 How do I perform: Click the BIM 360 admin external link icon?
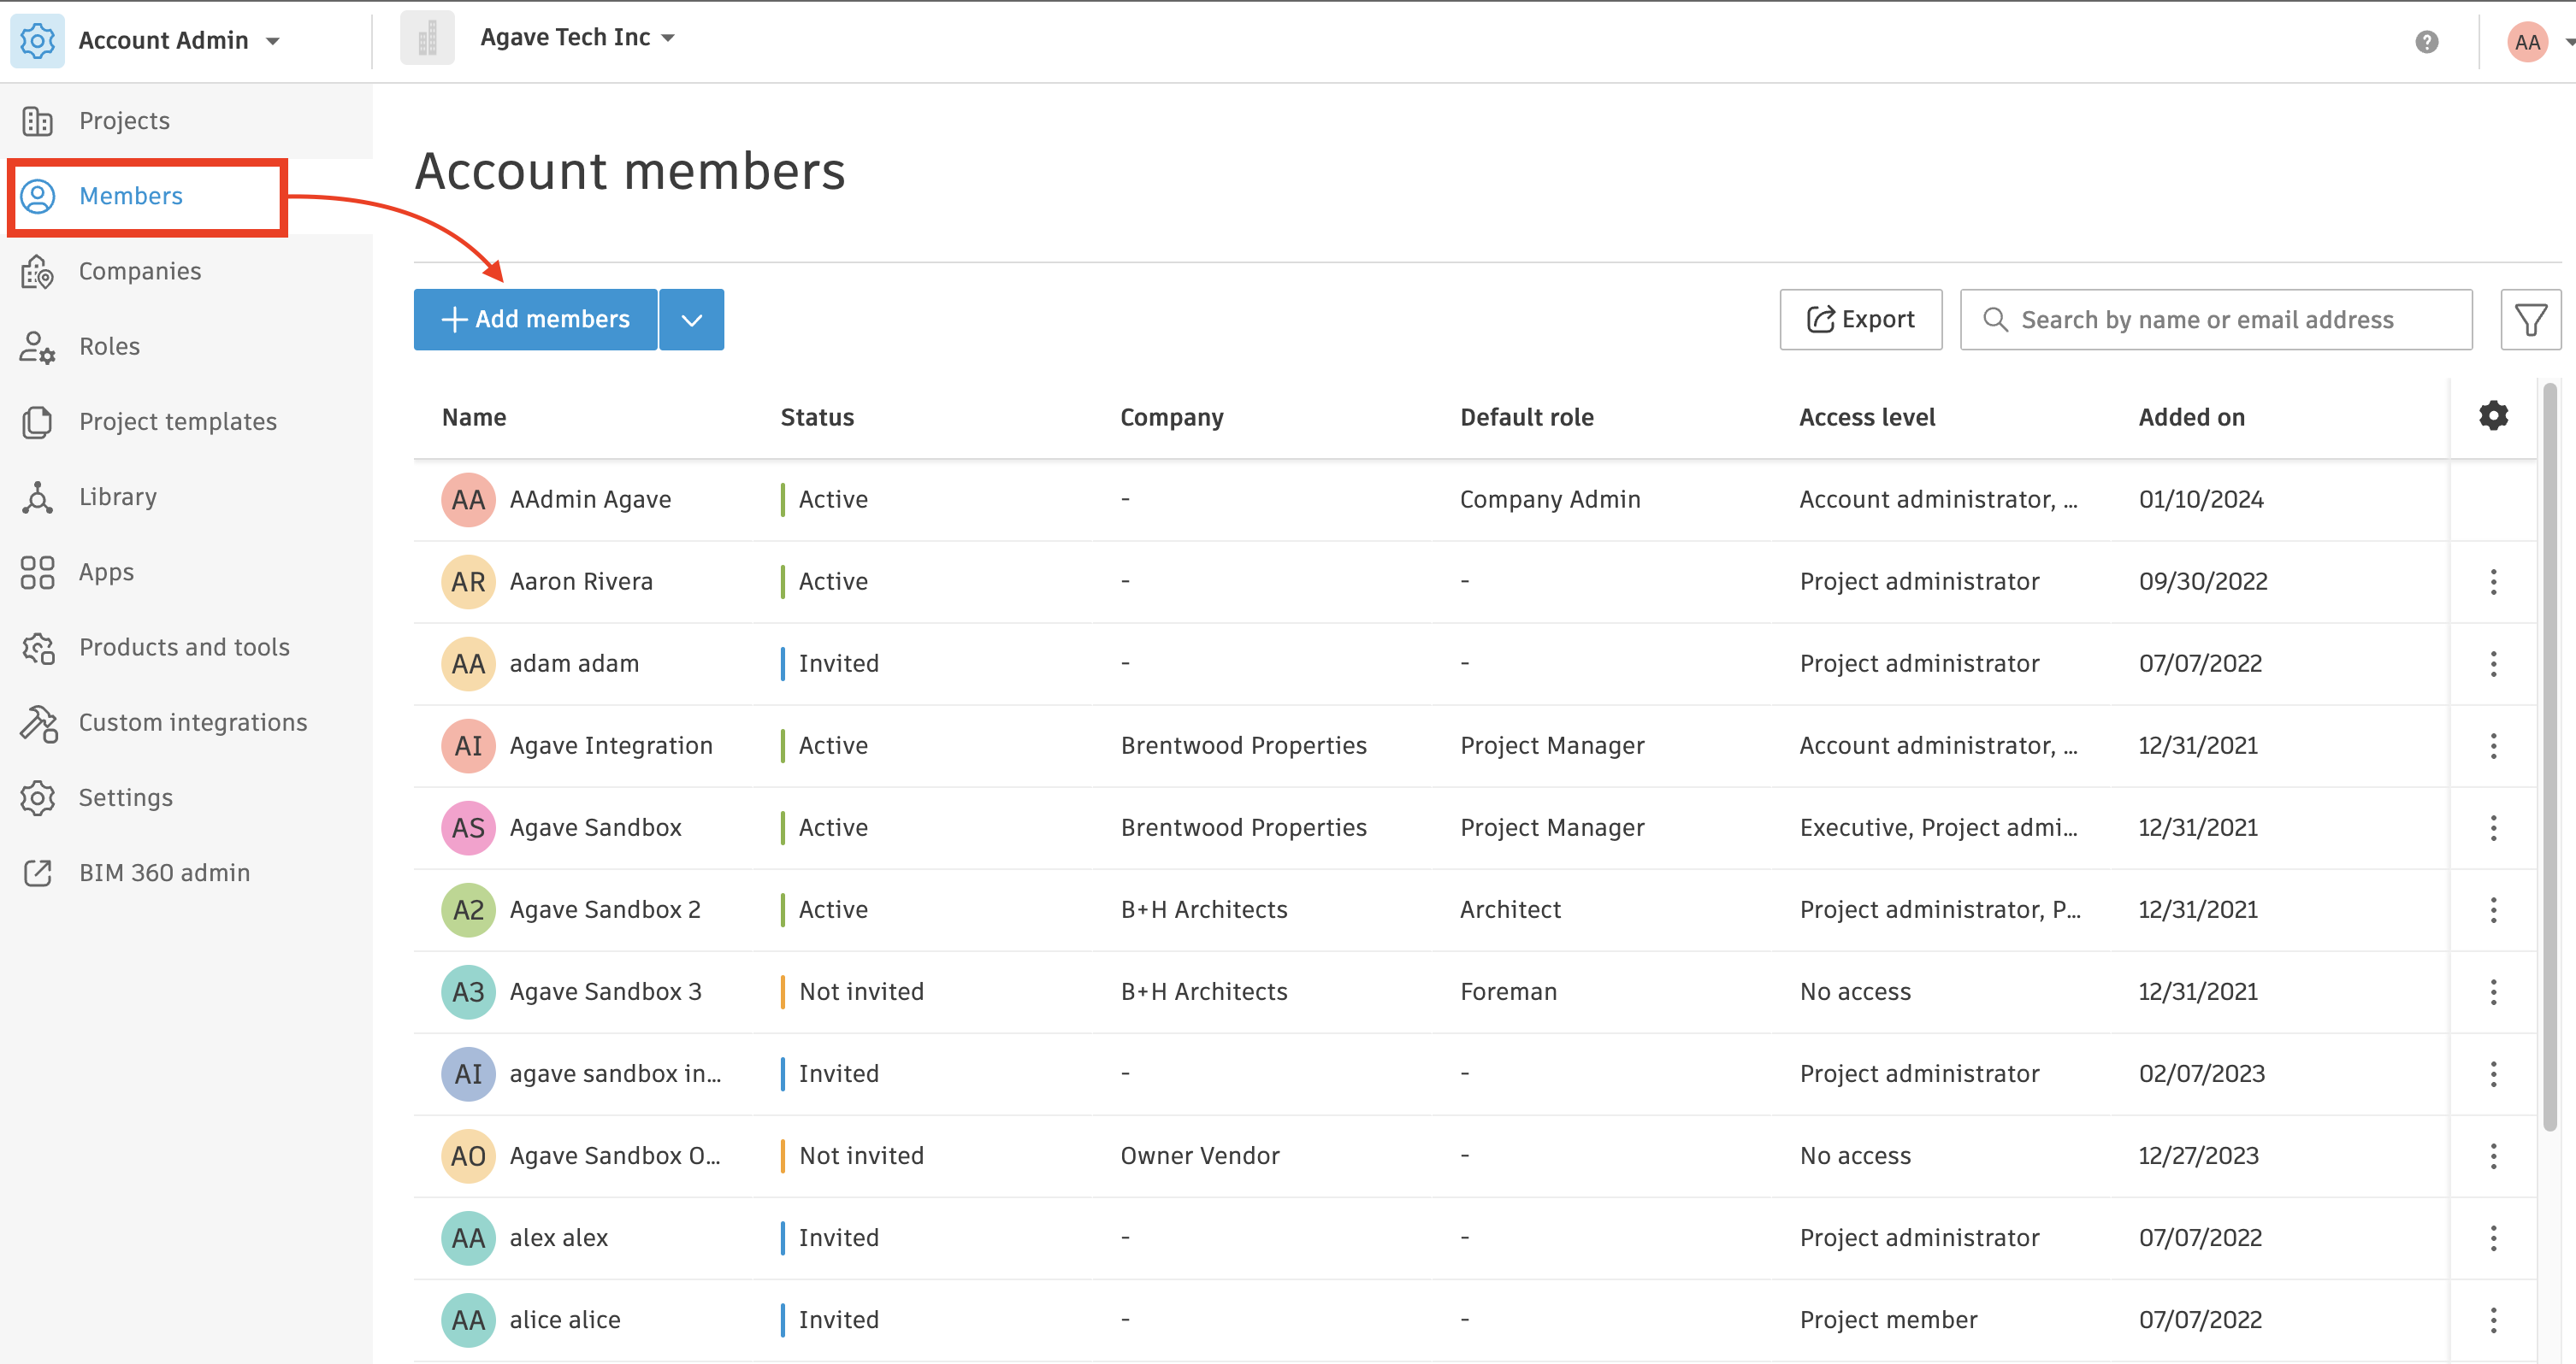(37, 873)
